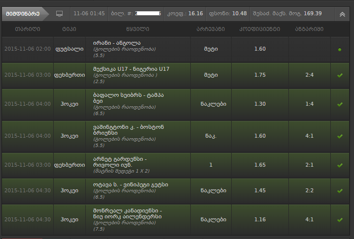Click score 1:4 in ბაფალო row

(309, 104)
